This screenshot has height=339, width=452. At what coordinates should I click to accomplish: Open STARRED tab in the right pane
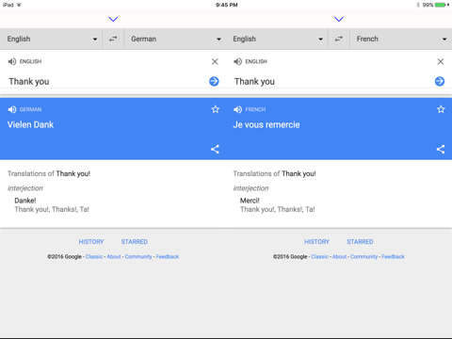tap(360, 242)
